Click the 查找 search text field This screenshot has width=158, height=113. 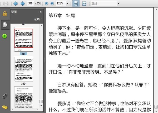pos(104,3)
